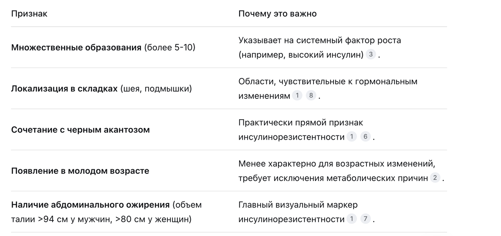Image resolution: width=501 pixels, height=236 pixels.
Task: Open citation 1 in черный акантоз row
Action: pyautogui.click(x=352, y=137)
